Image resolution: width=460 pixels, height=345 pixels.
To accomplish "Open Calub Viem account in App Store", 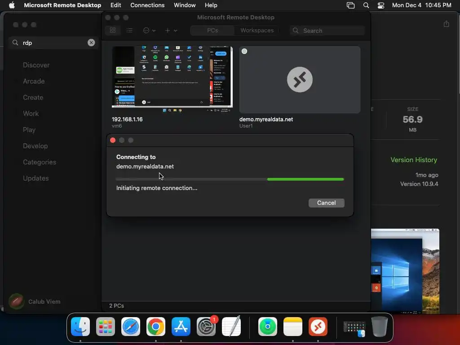I will [35, 301].
